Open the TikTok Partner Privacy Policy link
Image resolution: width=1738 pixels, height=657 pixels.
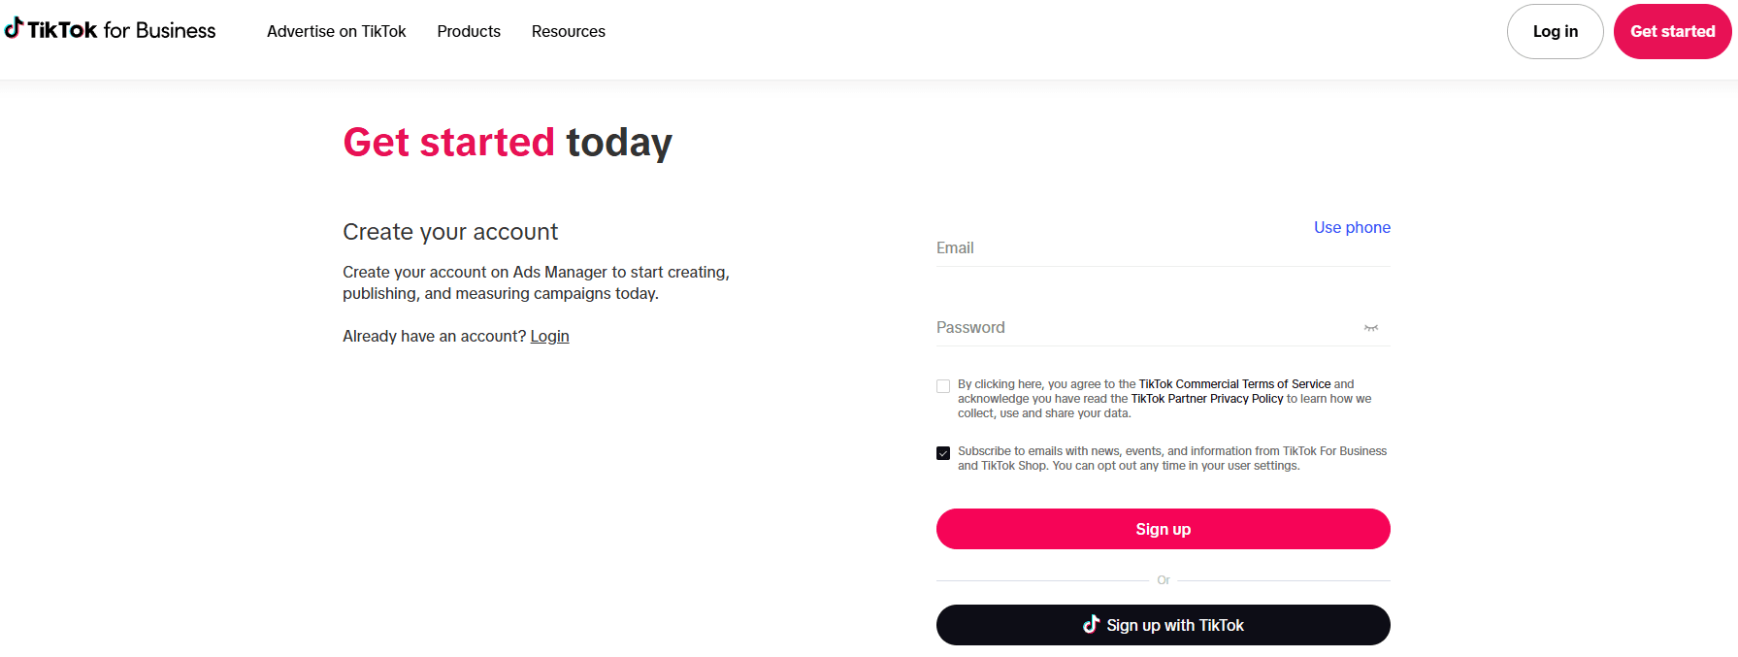point(1206,398)
